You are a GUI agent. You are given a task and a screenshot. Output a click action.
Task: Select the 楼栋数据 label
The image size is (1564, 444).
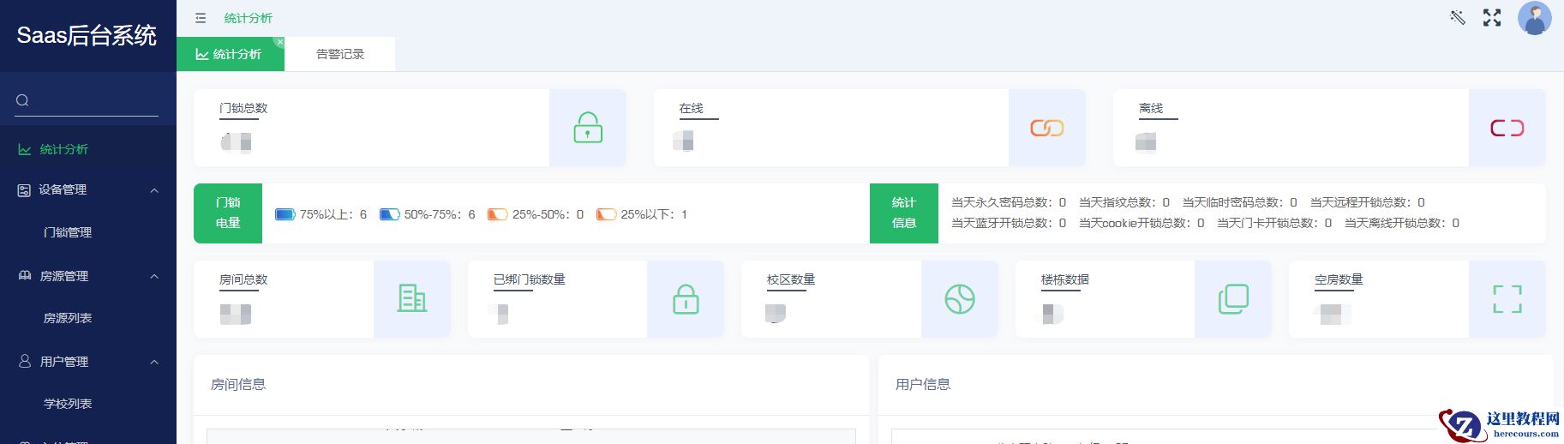[1065, 279]
